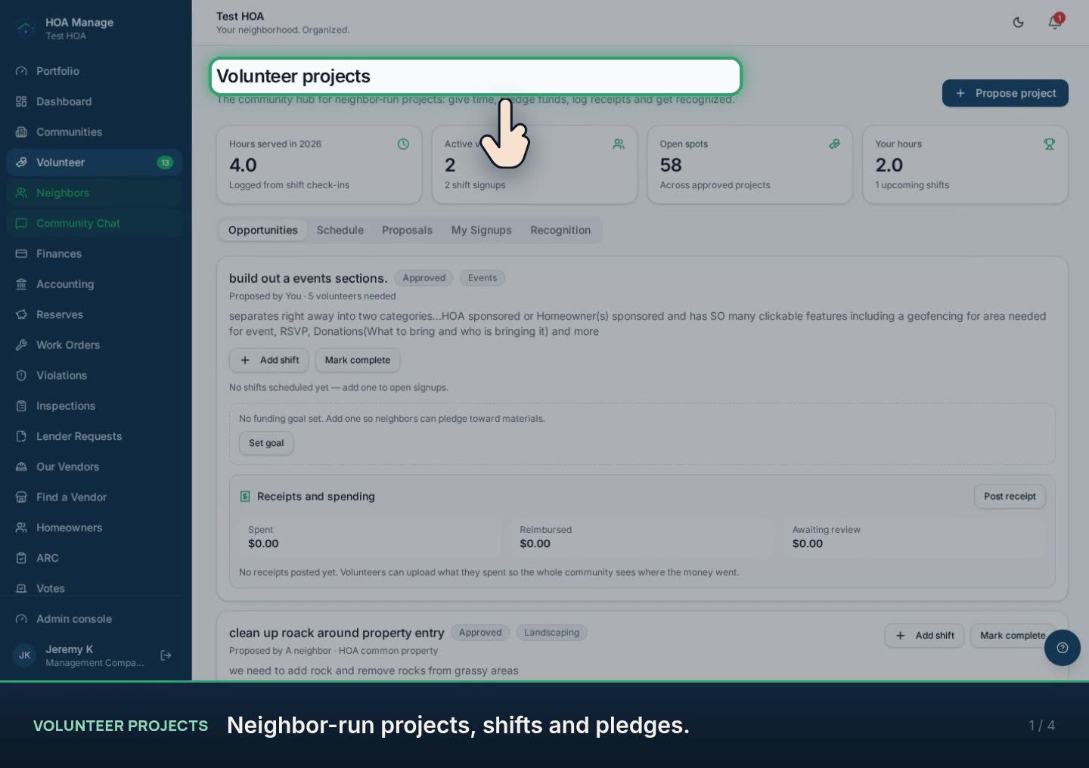This screenshot has height=768, width=1089.
Task: Mark events sections project complete
Action: [x=358, y=360]
